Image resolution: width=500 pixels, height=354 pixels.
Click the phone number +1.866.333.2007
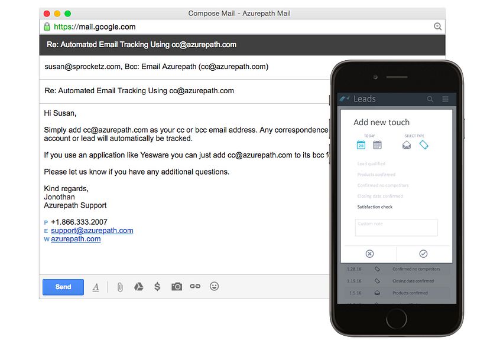tap(79, 222)
